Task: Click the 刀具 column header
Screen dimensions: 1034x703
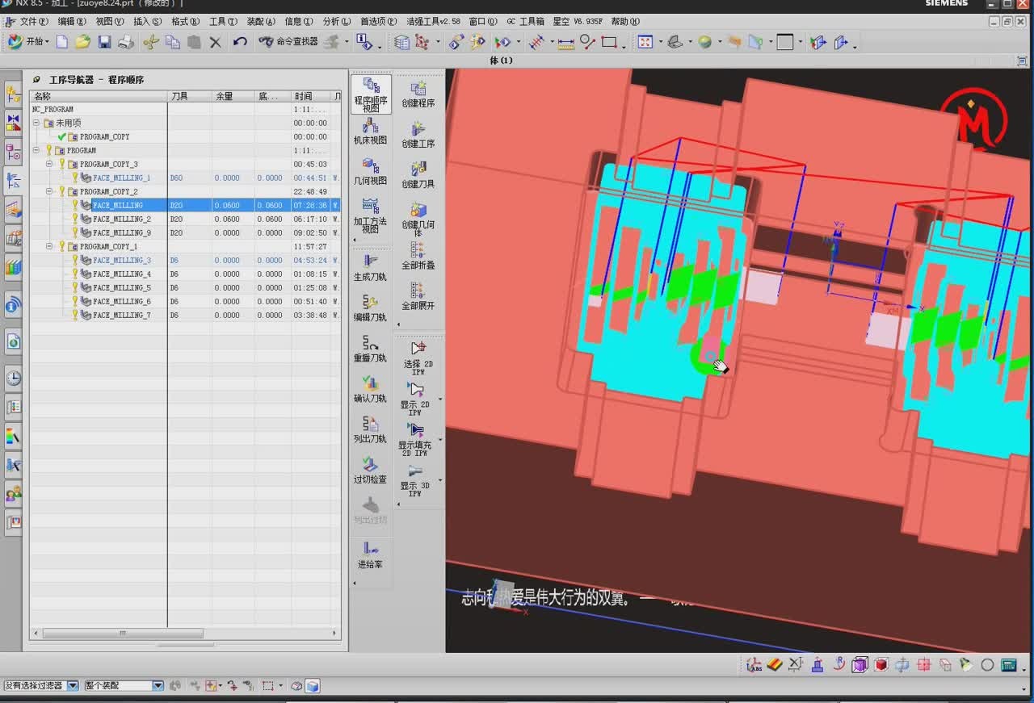Action: [x=190, y=96]
